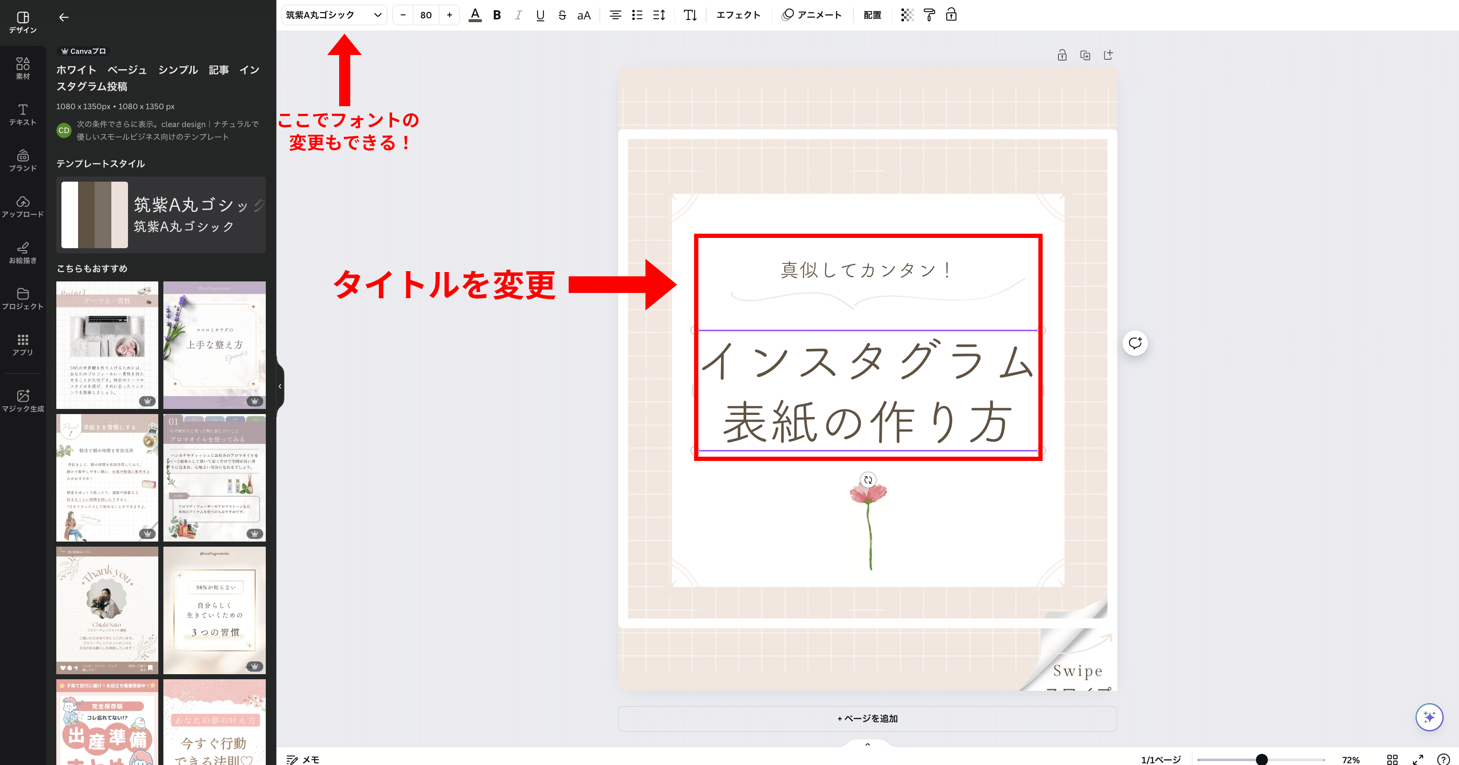Go back using the left arrow
This screenshot has width=1459, height=765.
pos(64,17)
